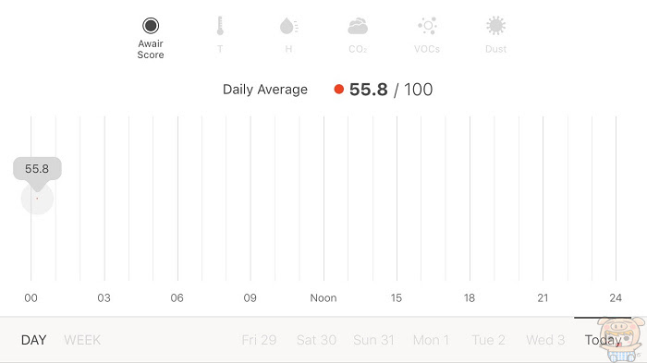The width and height of the screenshot is (647, 363).
Task: View Tue 2 readings
Action: [x=489, y=340]
